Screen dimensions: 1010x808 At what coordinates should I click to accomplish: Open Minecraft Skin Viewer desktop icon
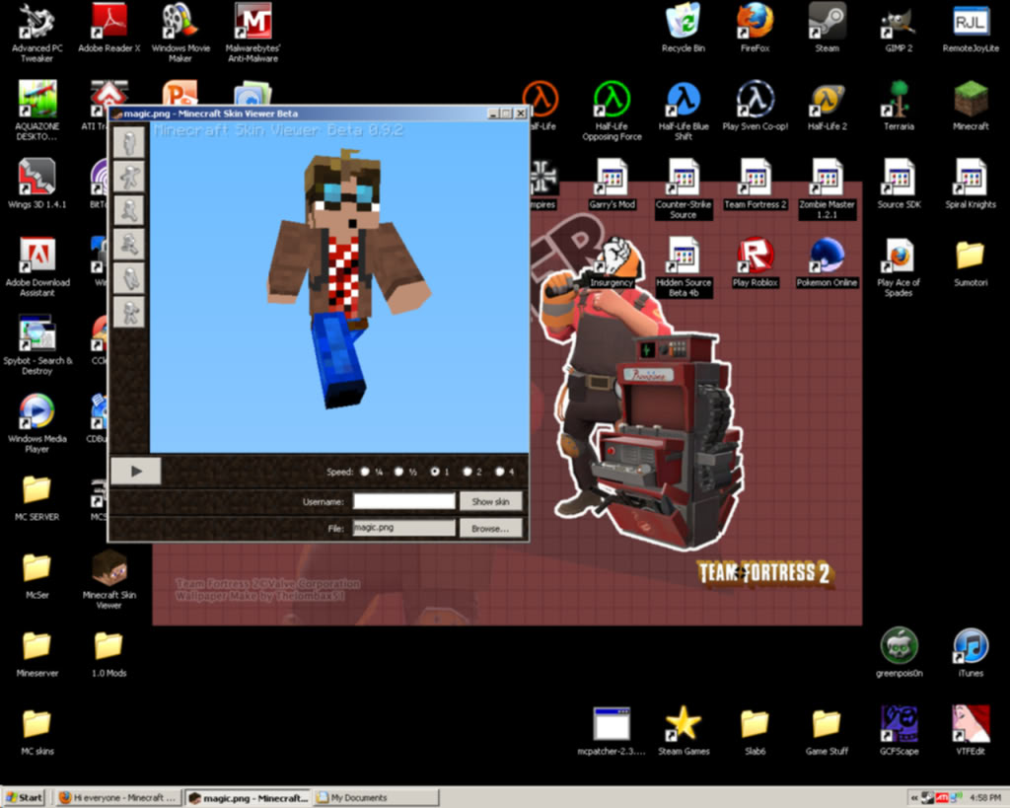pyautogui.click(x=108, y=579)
